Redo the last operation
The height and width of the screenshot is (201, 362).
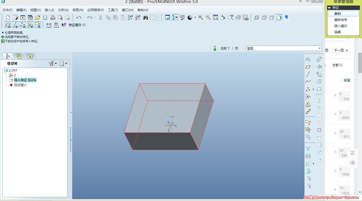(x=90, y=18)
